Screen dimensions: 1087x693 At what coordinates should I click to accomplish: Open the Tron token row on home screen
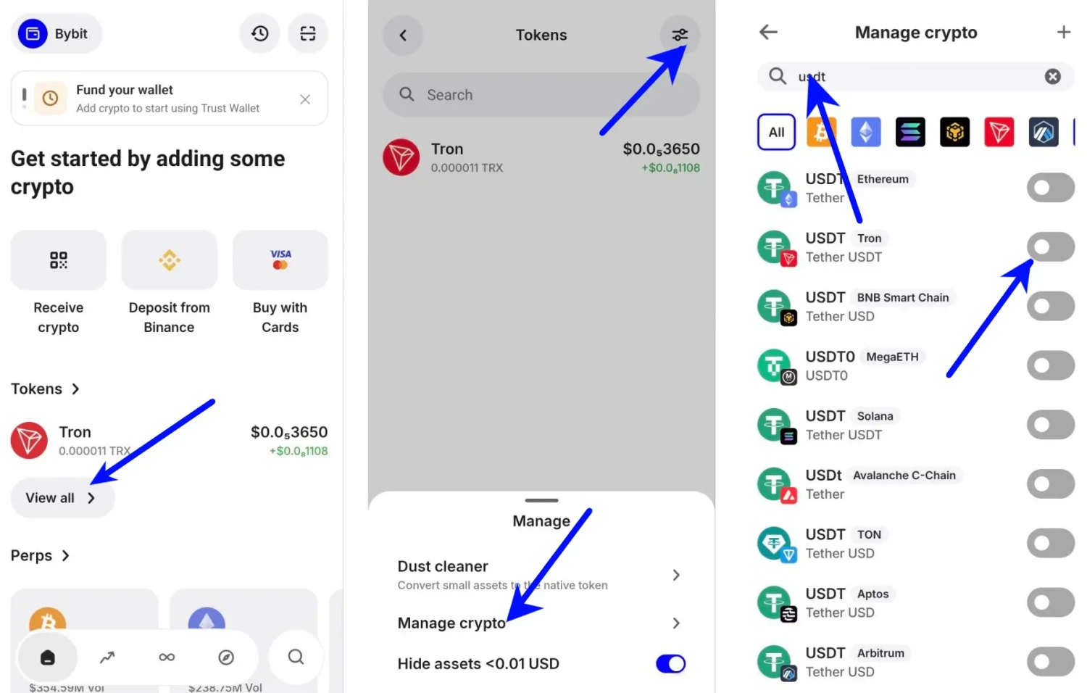click(169, 441)
